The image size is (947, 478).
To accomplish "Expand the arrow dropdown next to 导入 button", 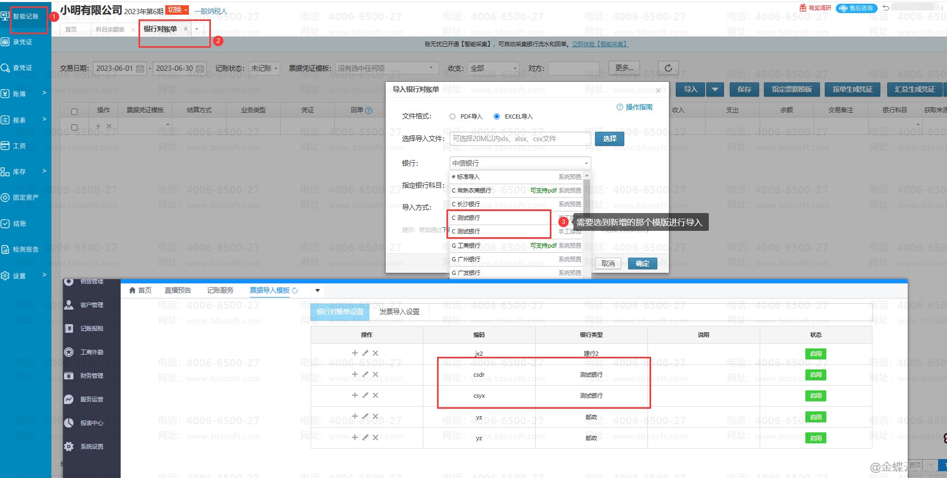I will click(x=715, y=90).
